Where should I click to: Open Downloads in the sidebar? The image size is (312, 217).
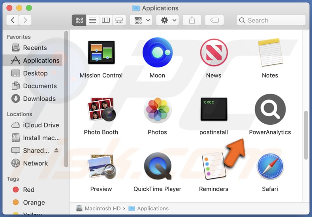click(33, 99)
